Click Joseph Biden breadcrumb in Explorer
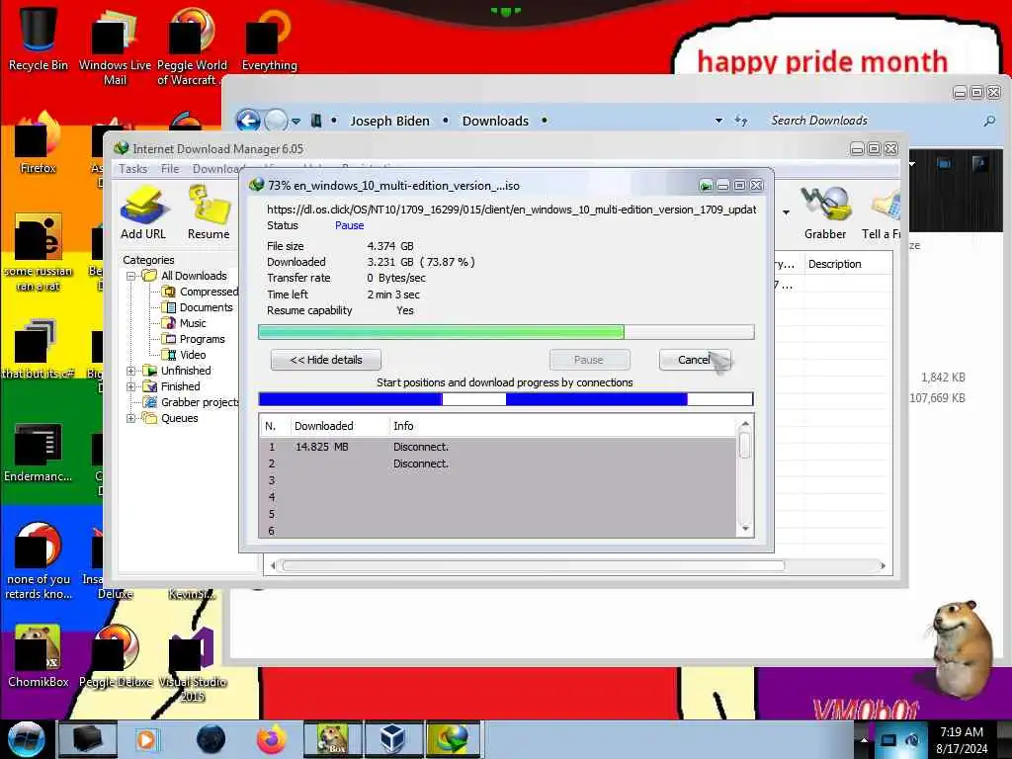 (389, 121)
